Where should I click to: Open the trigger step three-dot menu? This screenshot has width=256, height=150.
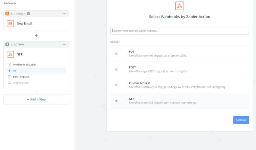pos(64,13)
